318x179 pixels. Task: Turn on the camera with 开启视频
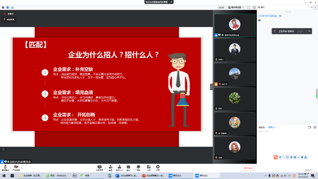point(16,168)
